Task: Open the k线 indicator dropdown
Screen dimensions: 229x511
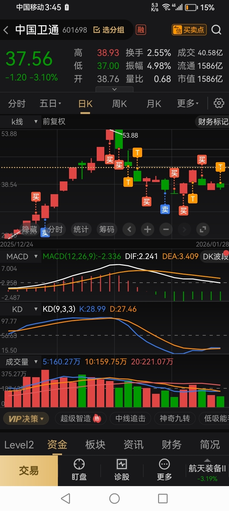Action: (x=21, y=122)
